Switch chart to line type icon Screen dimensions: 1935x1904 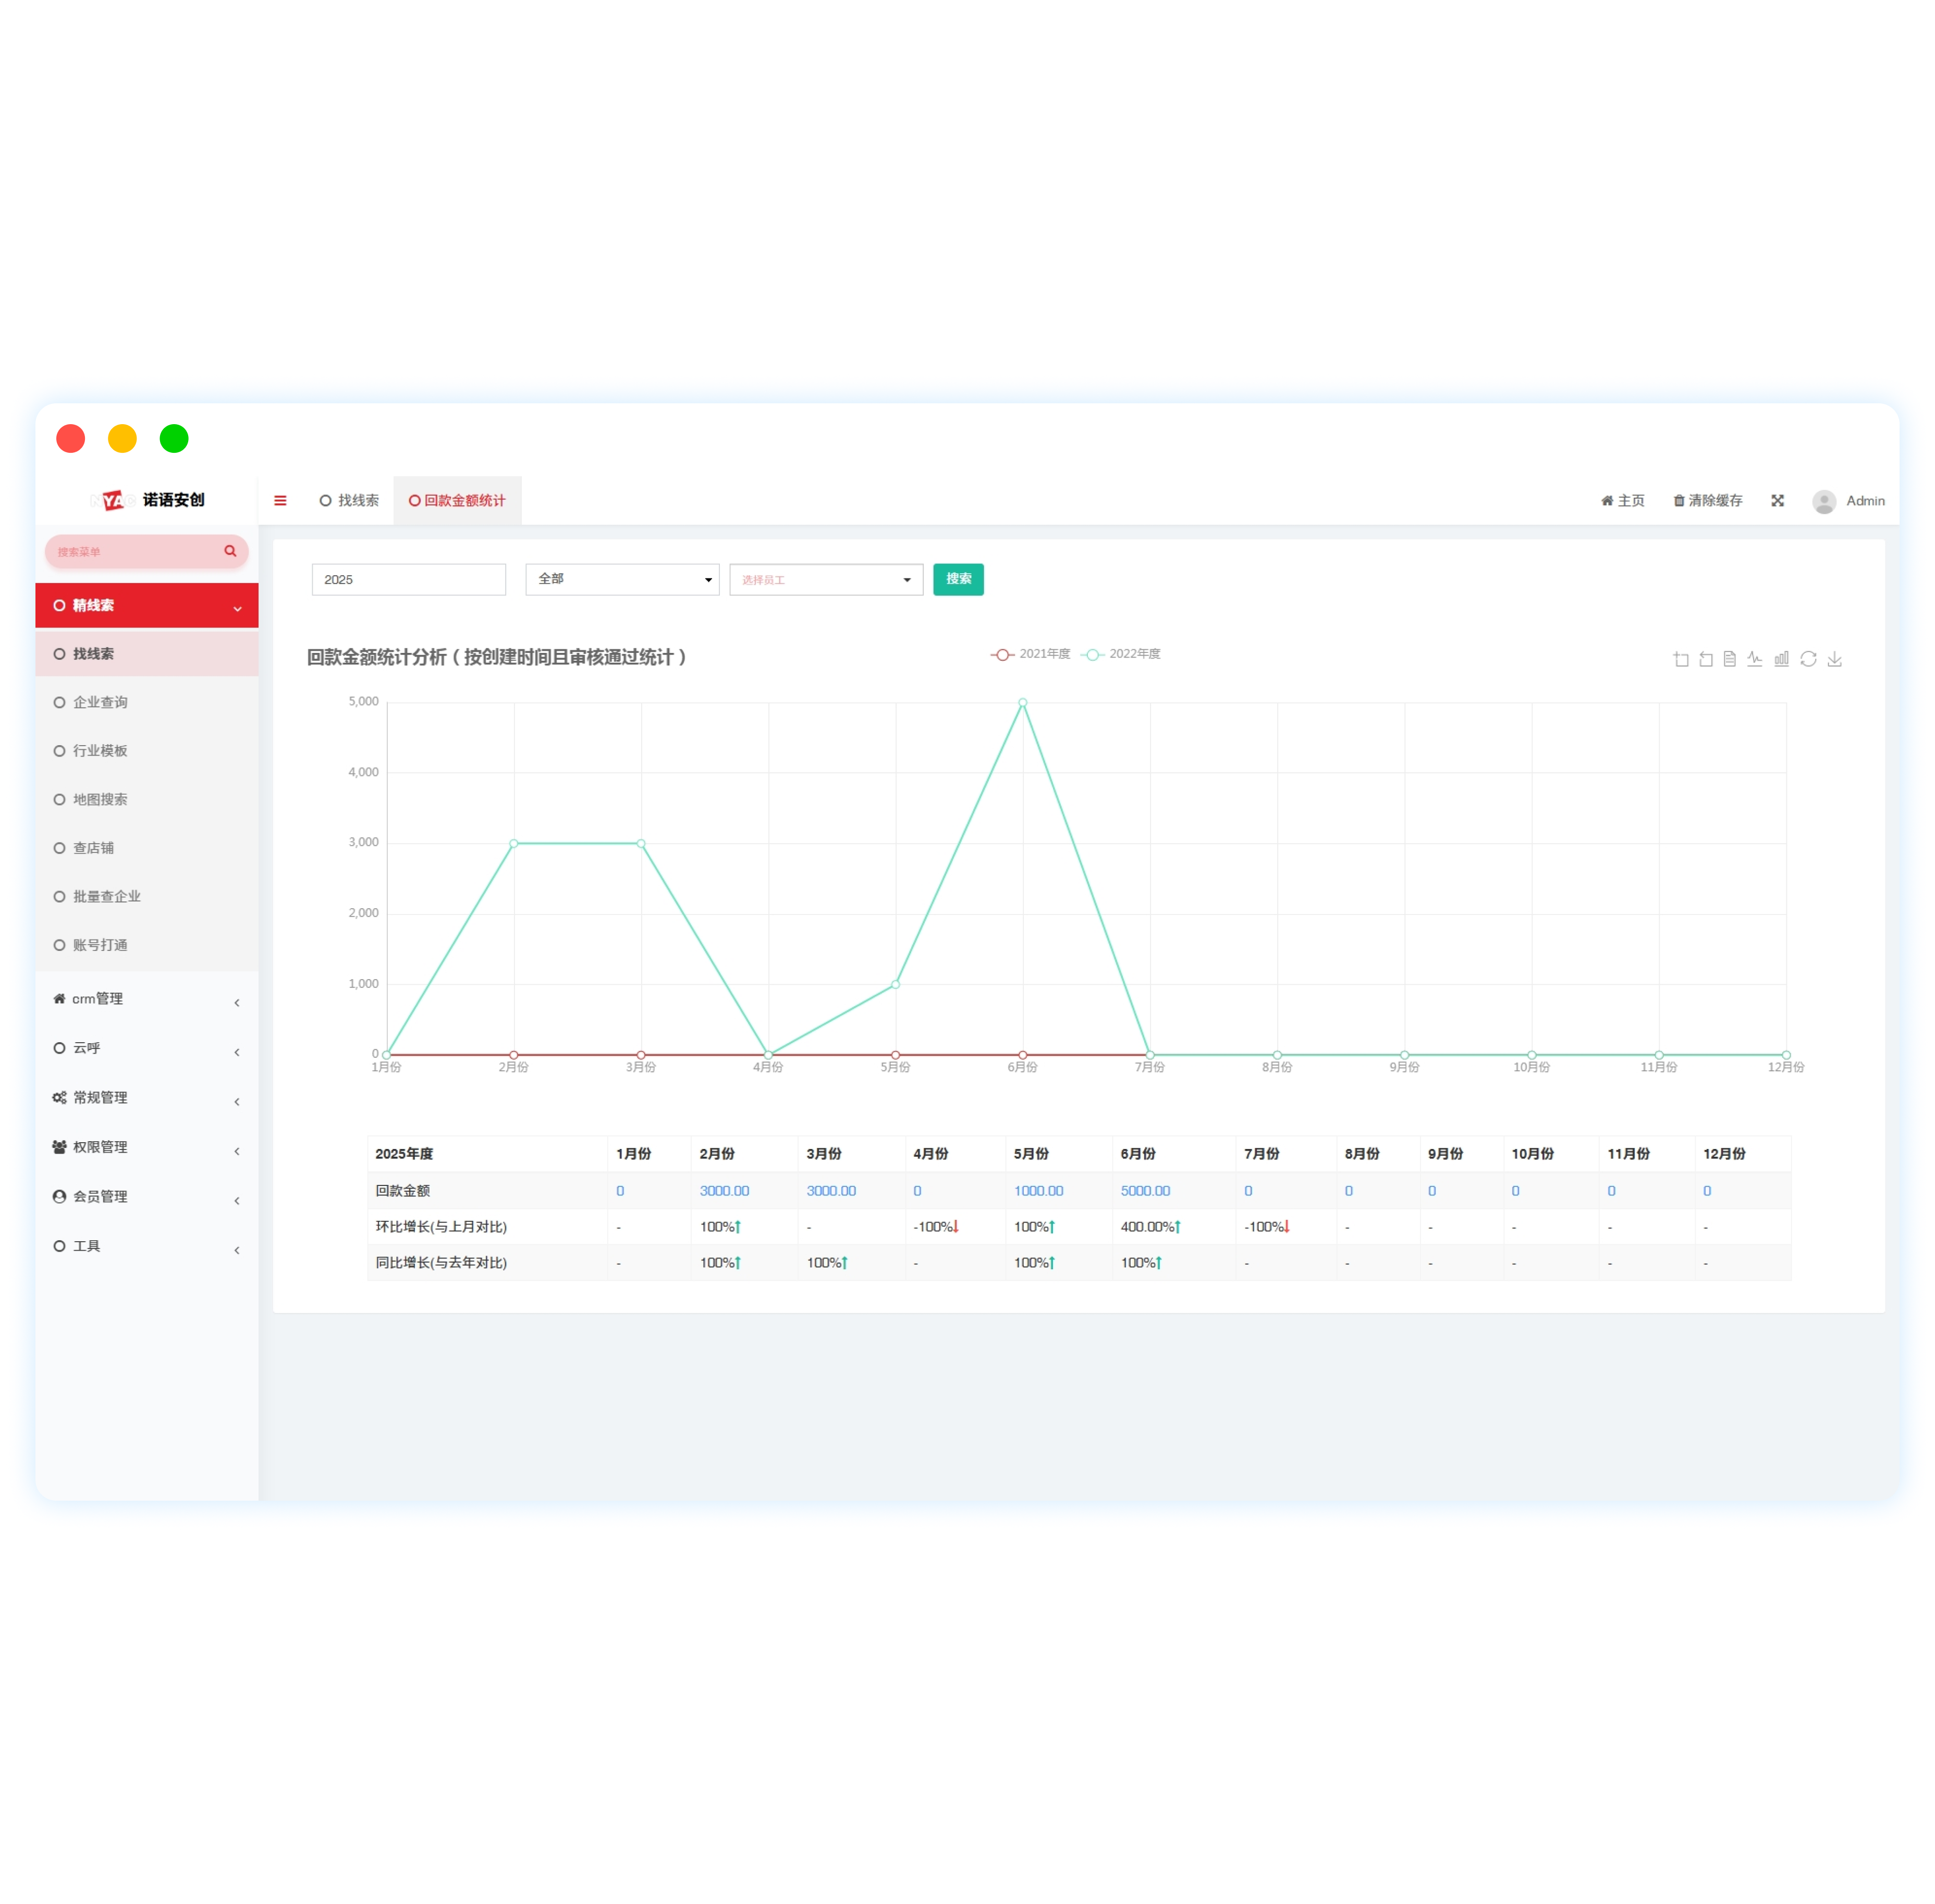(x=1754, y=659)
